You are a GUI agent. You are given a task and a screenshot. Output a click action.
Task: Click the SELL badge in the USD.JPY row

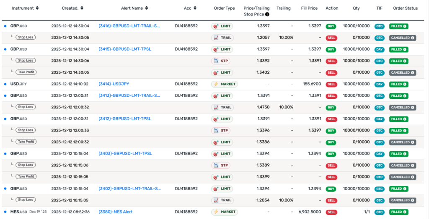click(x=331, y=84)
